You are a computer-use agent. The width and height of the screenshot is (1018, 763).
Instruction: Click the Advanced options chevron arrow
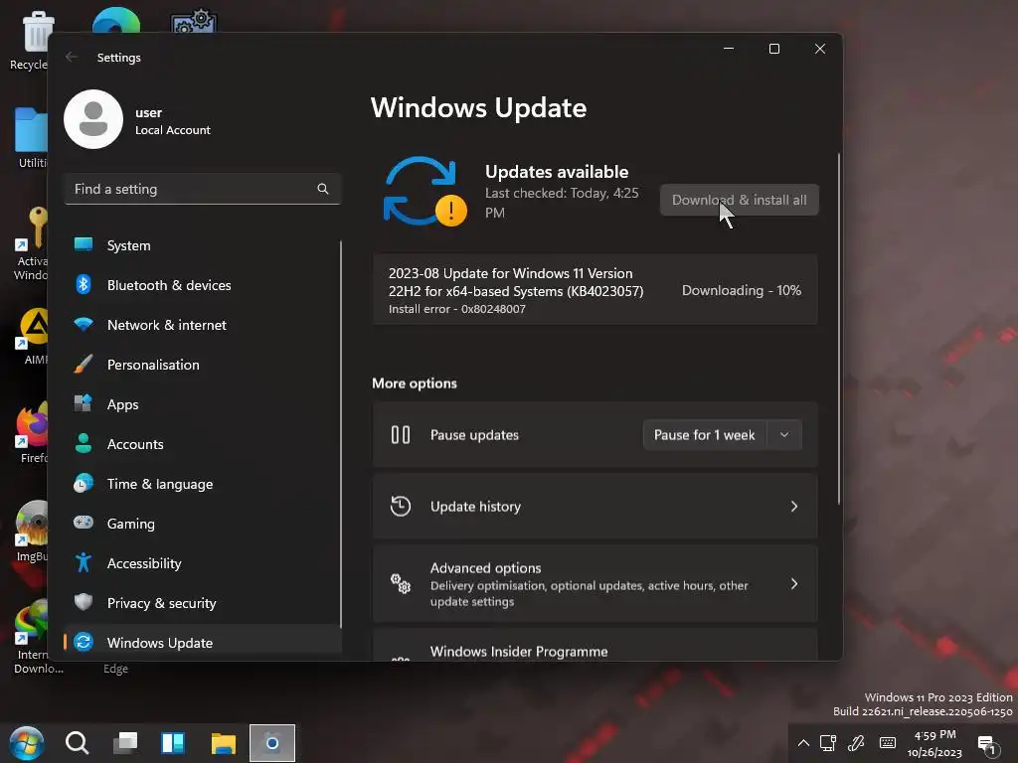(794, 584)
